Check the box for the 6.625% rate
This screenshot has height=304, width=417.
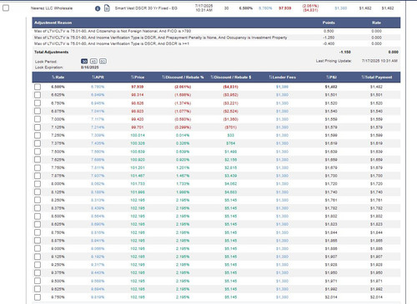point(38,95)
